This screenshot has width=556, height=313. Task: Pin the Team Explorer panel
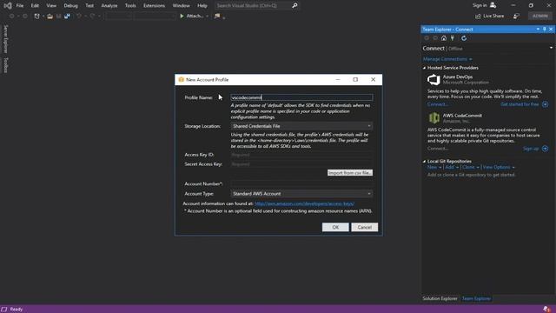tap(545, 29)
